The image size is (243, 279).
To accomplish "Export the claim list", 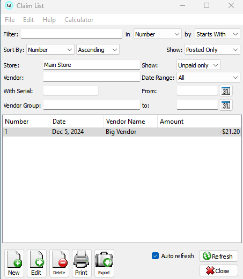I will click(x=104, y=263).
